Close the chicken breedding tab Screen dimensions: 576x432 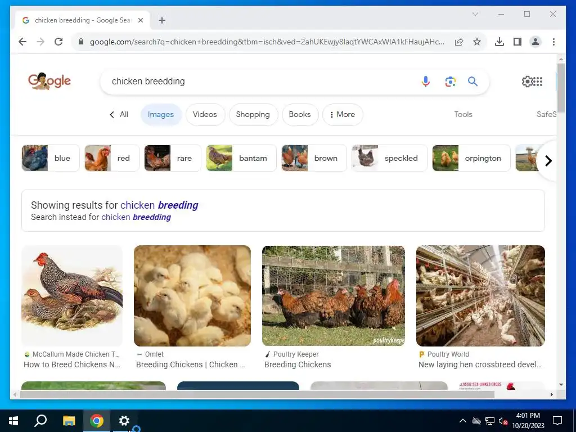[x=140, y=20]
